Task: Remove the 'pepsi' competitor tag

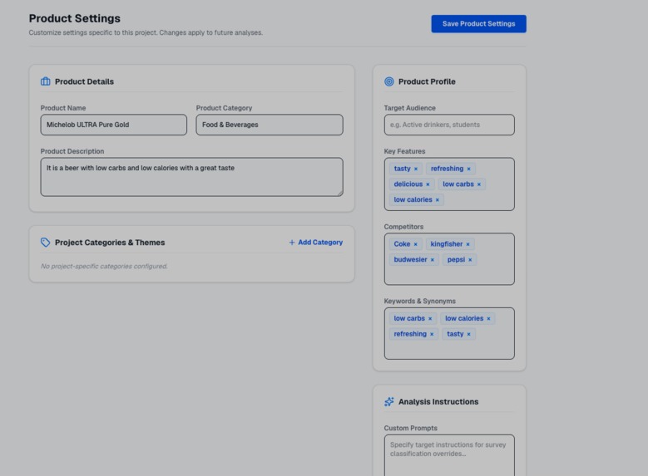Action: (x=470, y=260)
